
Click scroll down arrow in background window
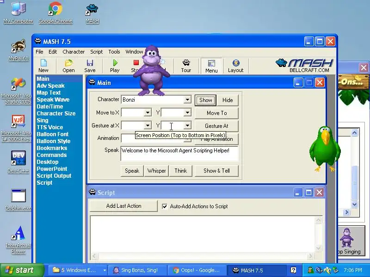tap(354, 204)
